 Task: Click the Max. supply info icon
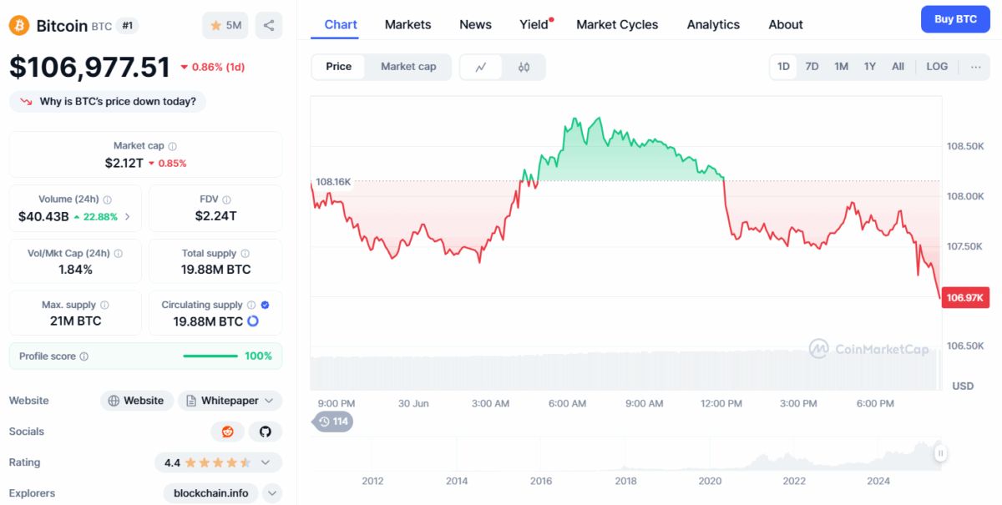[x=104, y=306]
